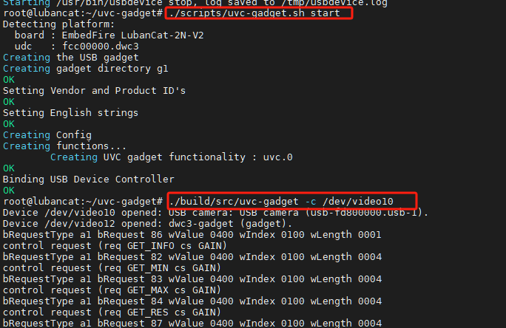This screenshot has width=506, height=328.
Task: Click the 'Creating Config' line
Action: click(47, 135)
